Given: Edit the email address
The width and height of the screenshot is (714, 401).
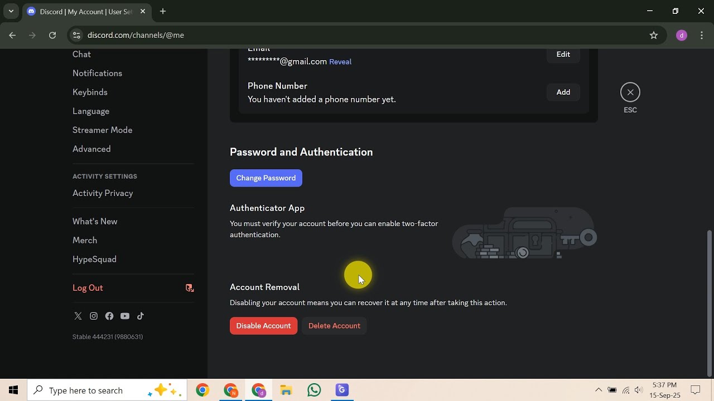Looking at the screenshot, I should (563, 55).
